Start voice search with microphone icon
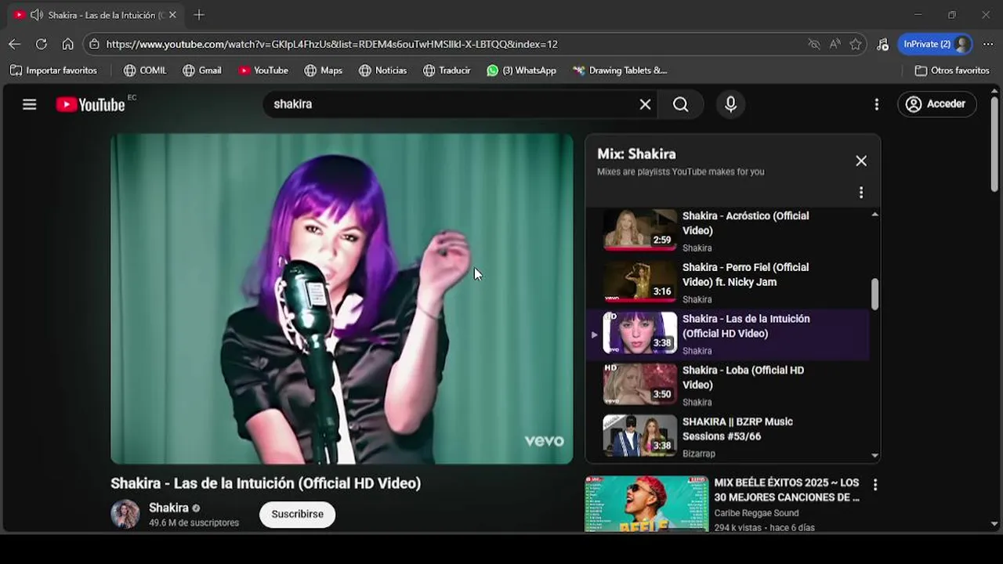The height and width of the screenshot is (564, 1003). click(730, 104)
